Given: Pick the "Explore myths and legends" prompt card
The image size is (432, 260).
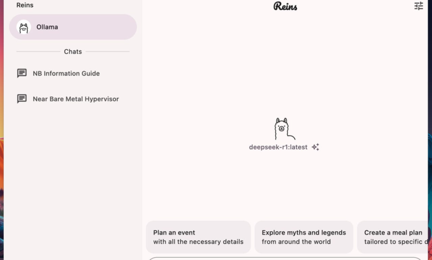Looking at the screenshot, I should click(x=304, y=232).
